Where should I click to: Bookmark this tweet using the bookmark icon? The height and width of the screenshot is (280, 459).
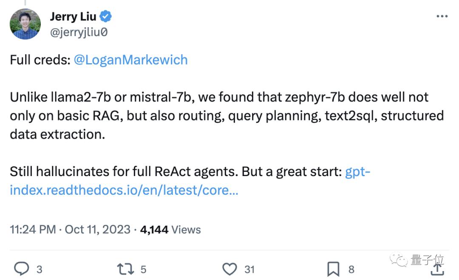click(x=333, y=269)
